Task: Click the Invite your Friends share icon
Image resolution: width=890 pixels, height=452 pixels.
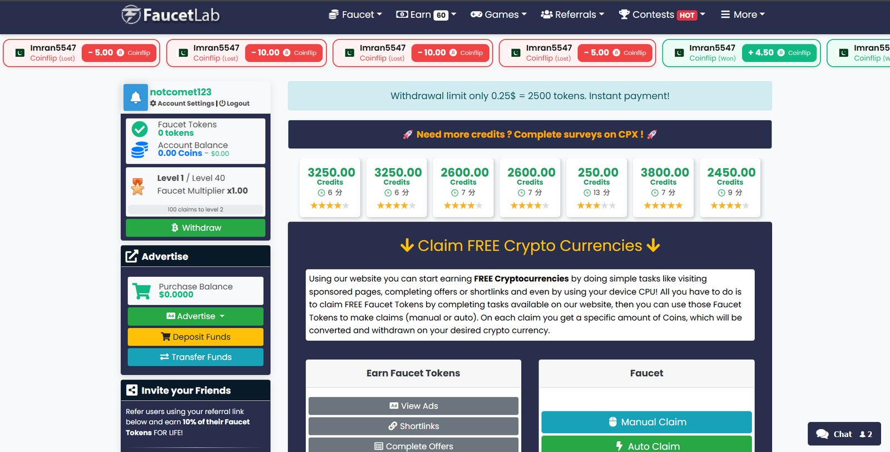Action: (x=132, y=390)
